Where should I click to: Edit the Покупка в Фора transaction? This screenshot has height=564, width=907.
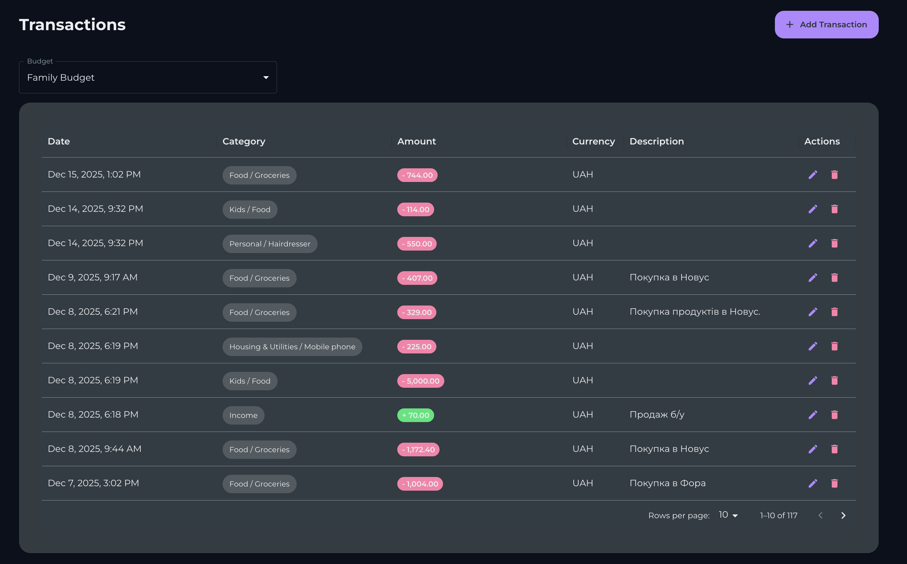[x=813, y=483]
